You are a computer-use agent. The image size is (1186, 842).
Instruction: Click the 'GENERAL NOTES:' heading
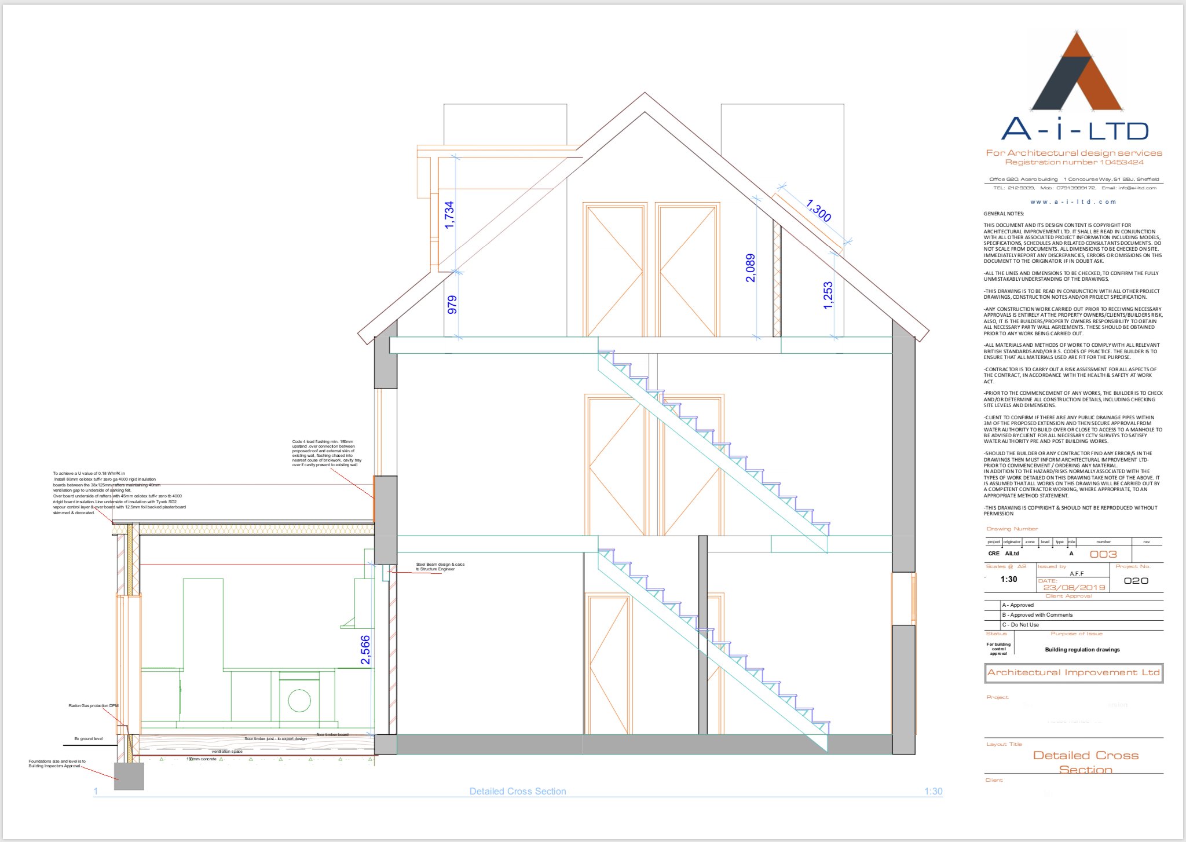pyautogui.click(x=1004, y=214)
